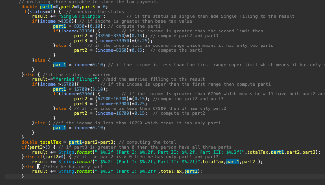The height and width of the screenshot is (185, 325).
Task: Click "Part III: $%.2f" in the format string
Action: click(220, 152)
